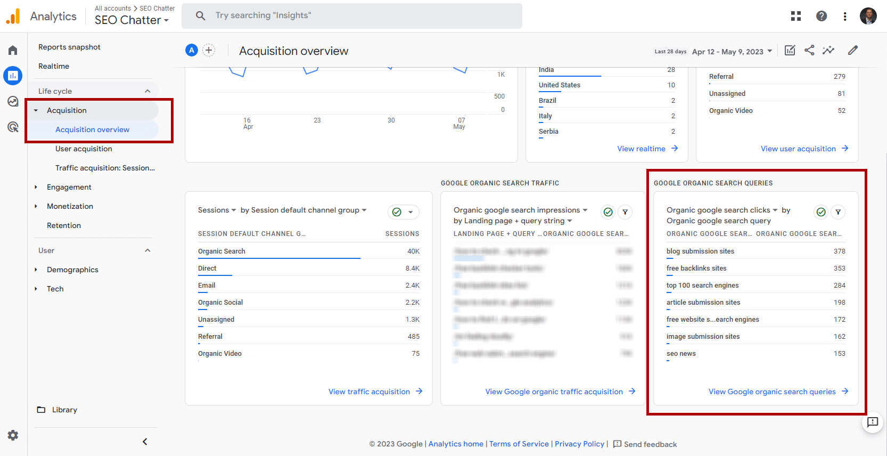Collapse the Acquisition tree group

[36, 110]
